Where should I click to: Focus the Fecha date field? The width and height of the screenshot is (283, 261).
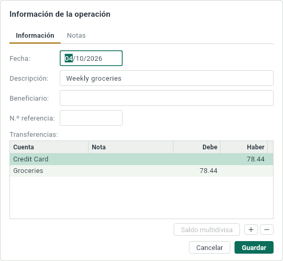[91, 58]
